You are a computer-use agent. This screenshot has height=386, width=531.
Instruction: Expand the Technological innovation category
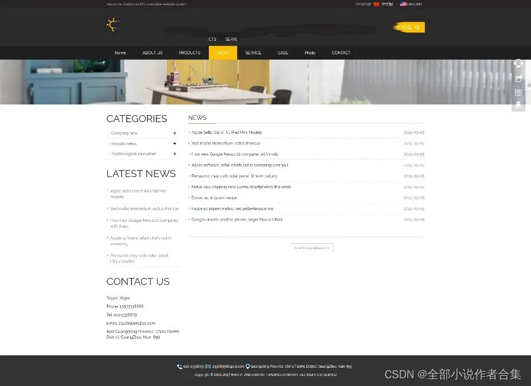click(x=175, y=153)
